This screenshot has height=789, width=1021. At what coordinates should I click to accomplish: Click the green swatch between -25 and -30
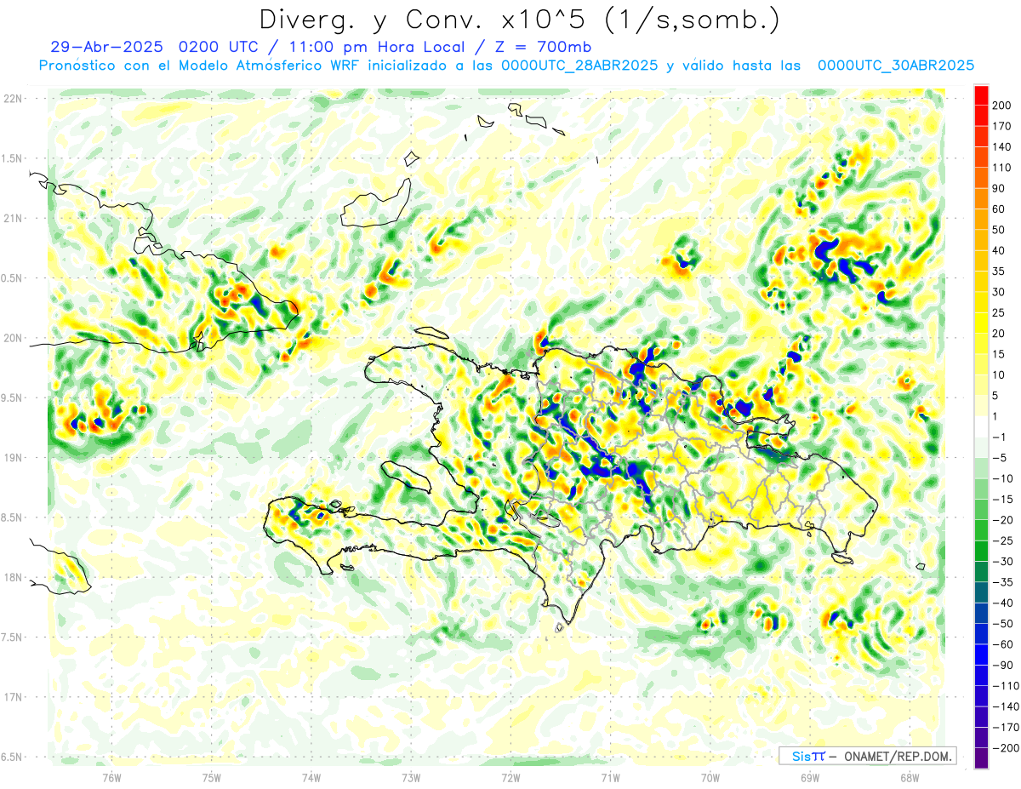[981, 551]
